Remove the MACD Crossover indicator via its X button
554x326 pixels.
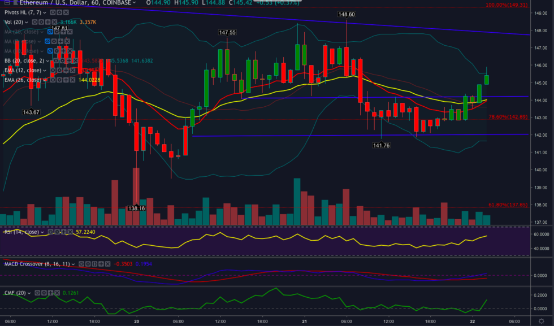[107, 264]
